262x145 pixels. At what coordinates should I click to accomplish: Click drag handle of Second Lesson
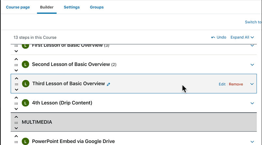tap(16, 65)
